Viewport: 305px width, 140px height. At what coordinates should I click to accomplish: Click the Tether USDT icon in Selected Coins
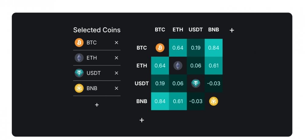pyautogui.click(x=79, y=73)
